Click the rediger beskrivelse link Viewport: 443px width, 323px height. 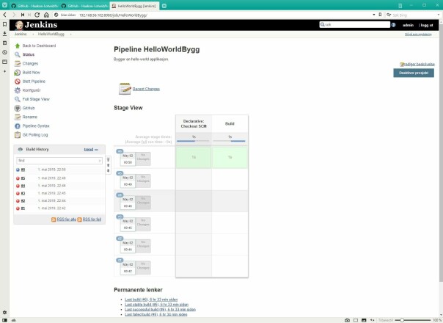[x=420, y=64]
